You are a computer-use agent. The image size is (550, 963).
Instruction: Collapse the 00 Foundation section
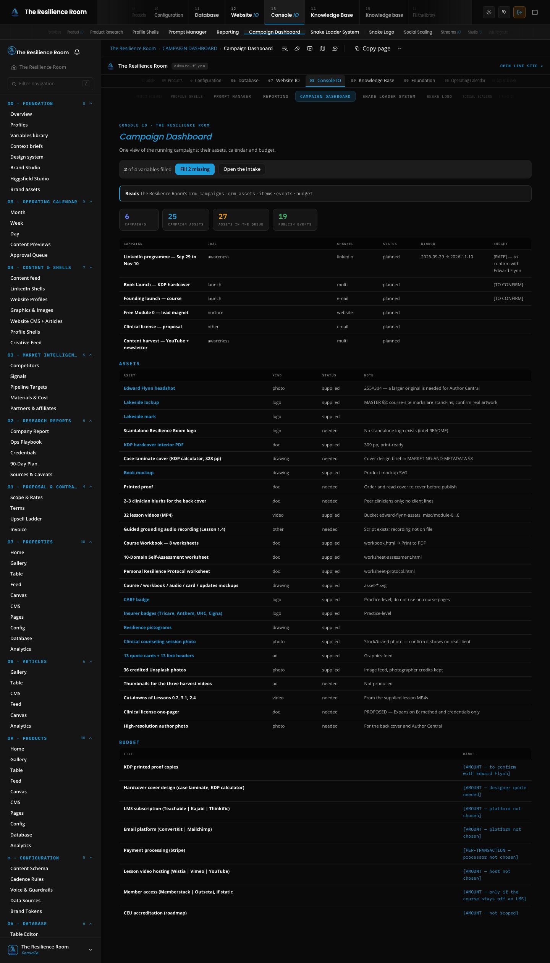click(91, 104)
